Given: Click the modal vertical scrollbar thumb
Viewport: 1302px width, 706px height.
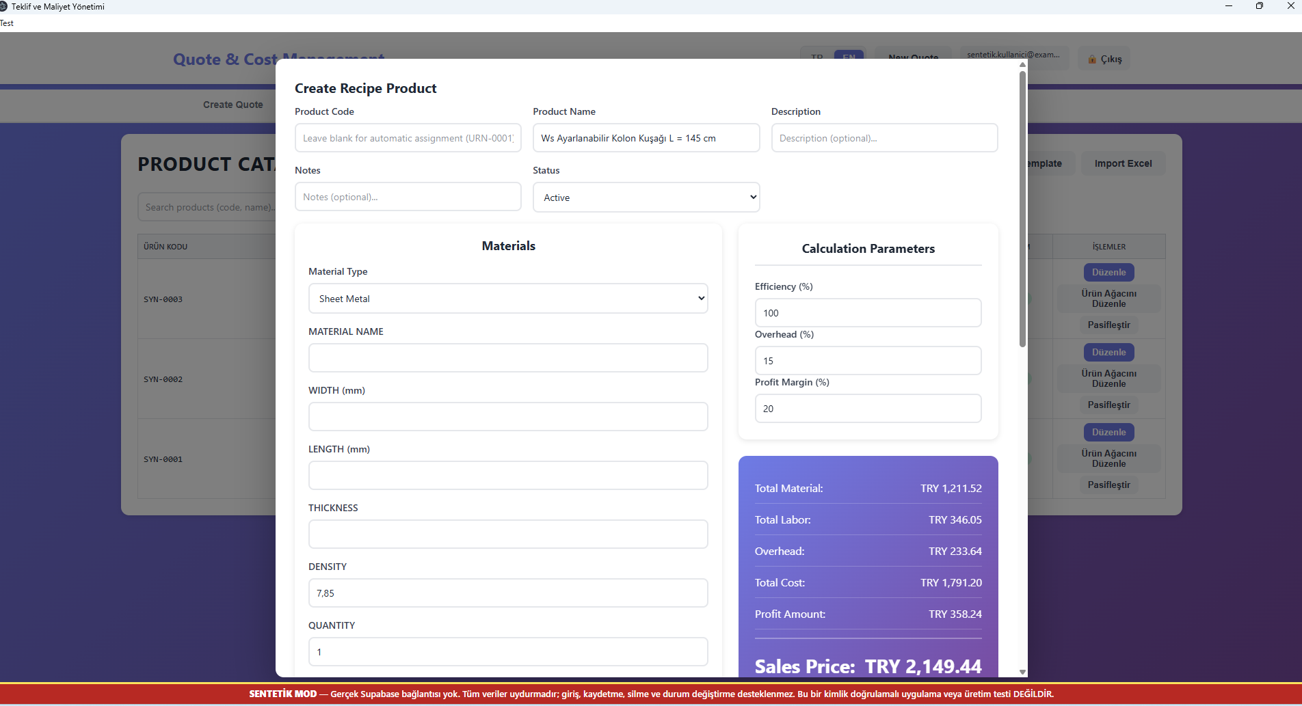Looking at the screenshot, I should click(1022, 208).
